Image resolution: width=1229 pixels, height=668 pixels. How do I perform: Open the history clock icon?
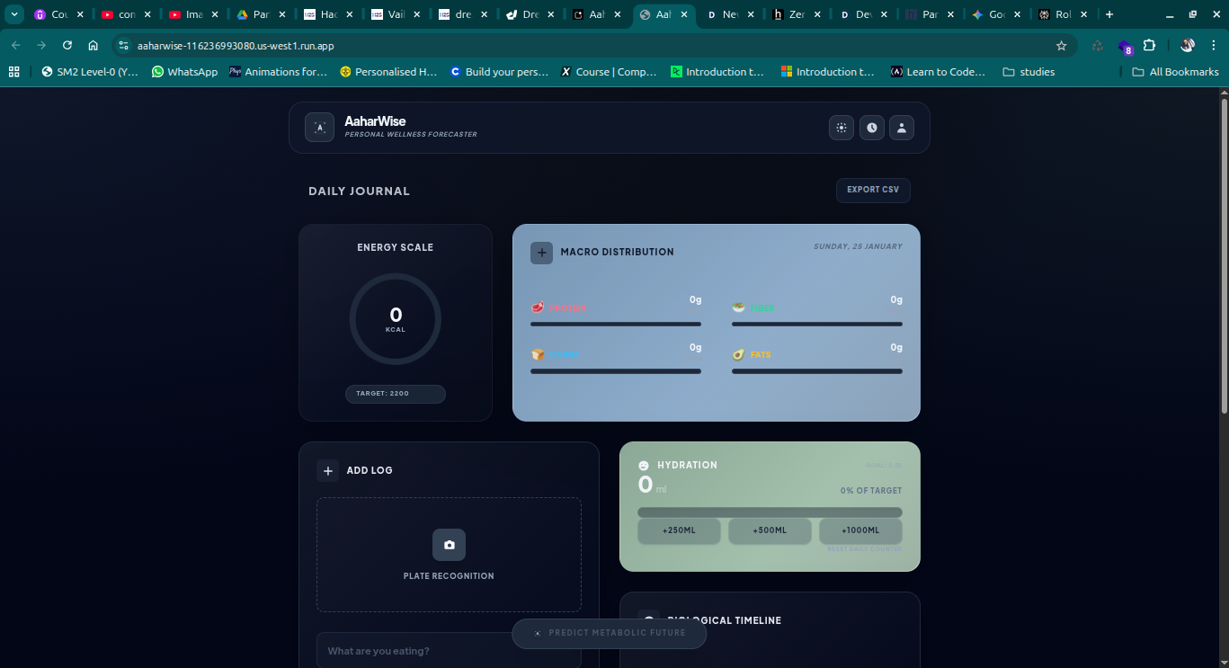click(871, 128)
